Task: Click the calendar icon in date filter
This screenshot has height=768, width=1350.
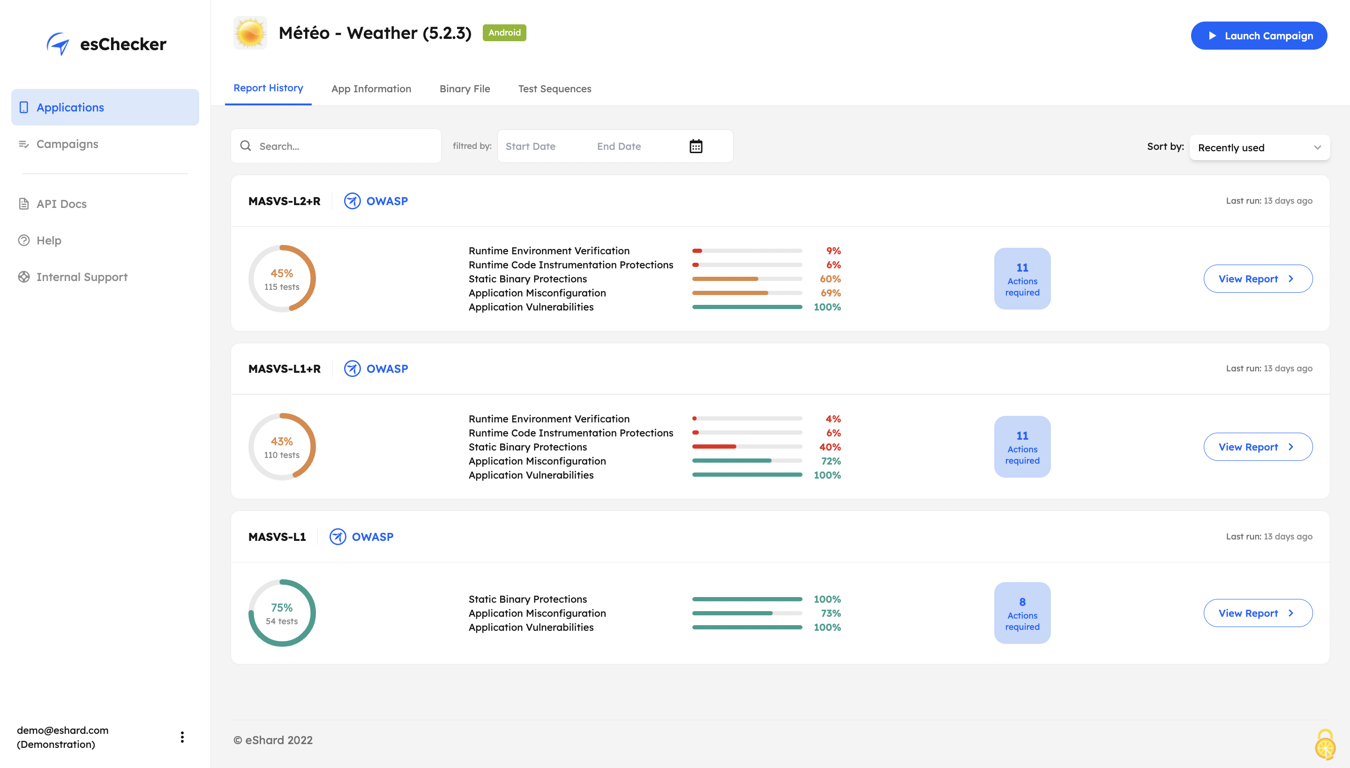Action: click(x=695, y=146)
